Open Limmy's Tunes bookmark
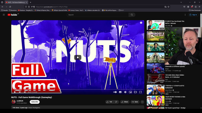This screenshot has width=202, height=113. pyautogui.click(x=76, y=10)
